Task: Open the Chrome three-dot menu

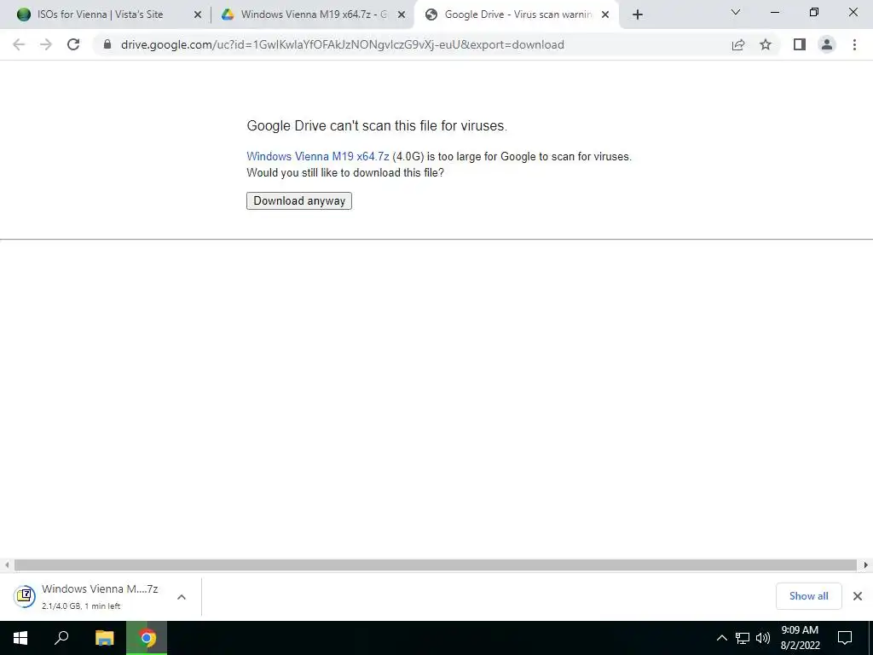Action: click(x=854, y=44)
